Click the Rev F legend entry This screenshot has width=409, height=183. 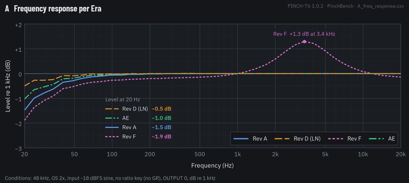coord(344,139)
